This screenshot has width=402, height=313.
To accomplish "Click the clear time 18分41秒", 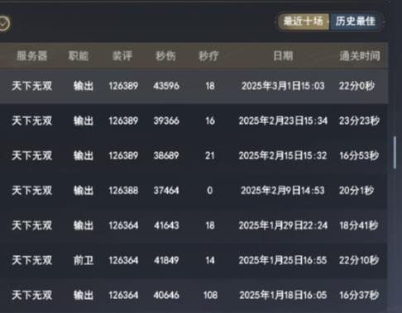I will pyautogui.click(x=359, y=225).
